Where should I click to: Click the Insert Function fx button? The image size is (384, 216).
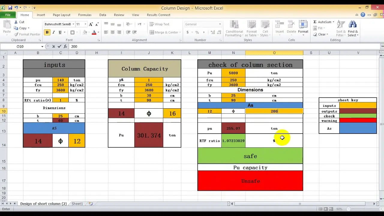[65, 46]
